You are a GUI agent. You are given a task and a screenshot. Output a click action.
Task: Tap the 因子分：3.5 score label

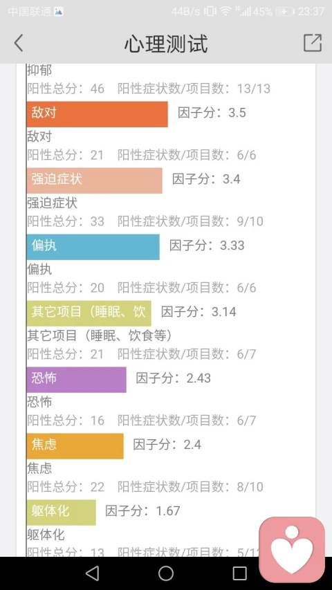(x=212, y=113)
